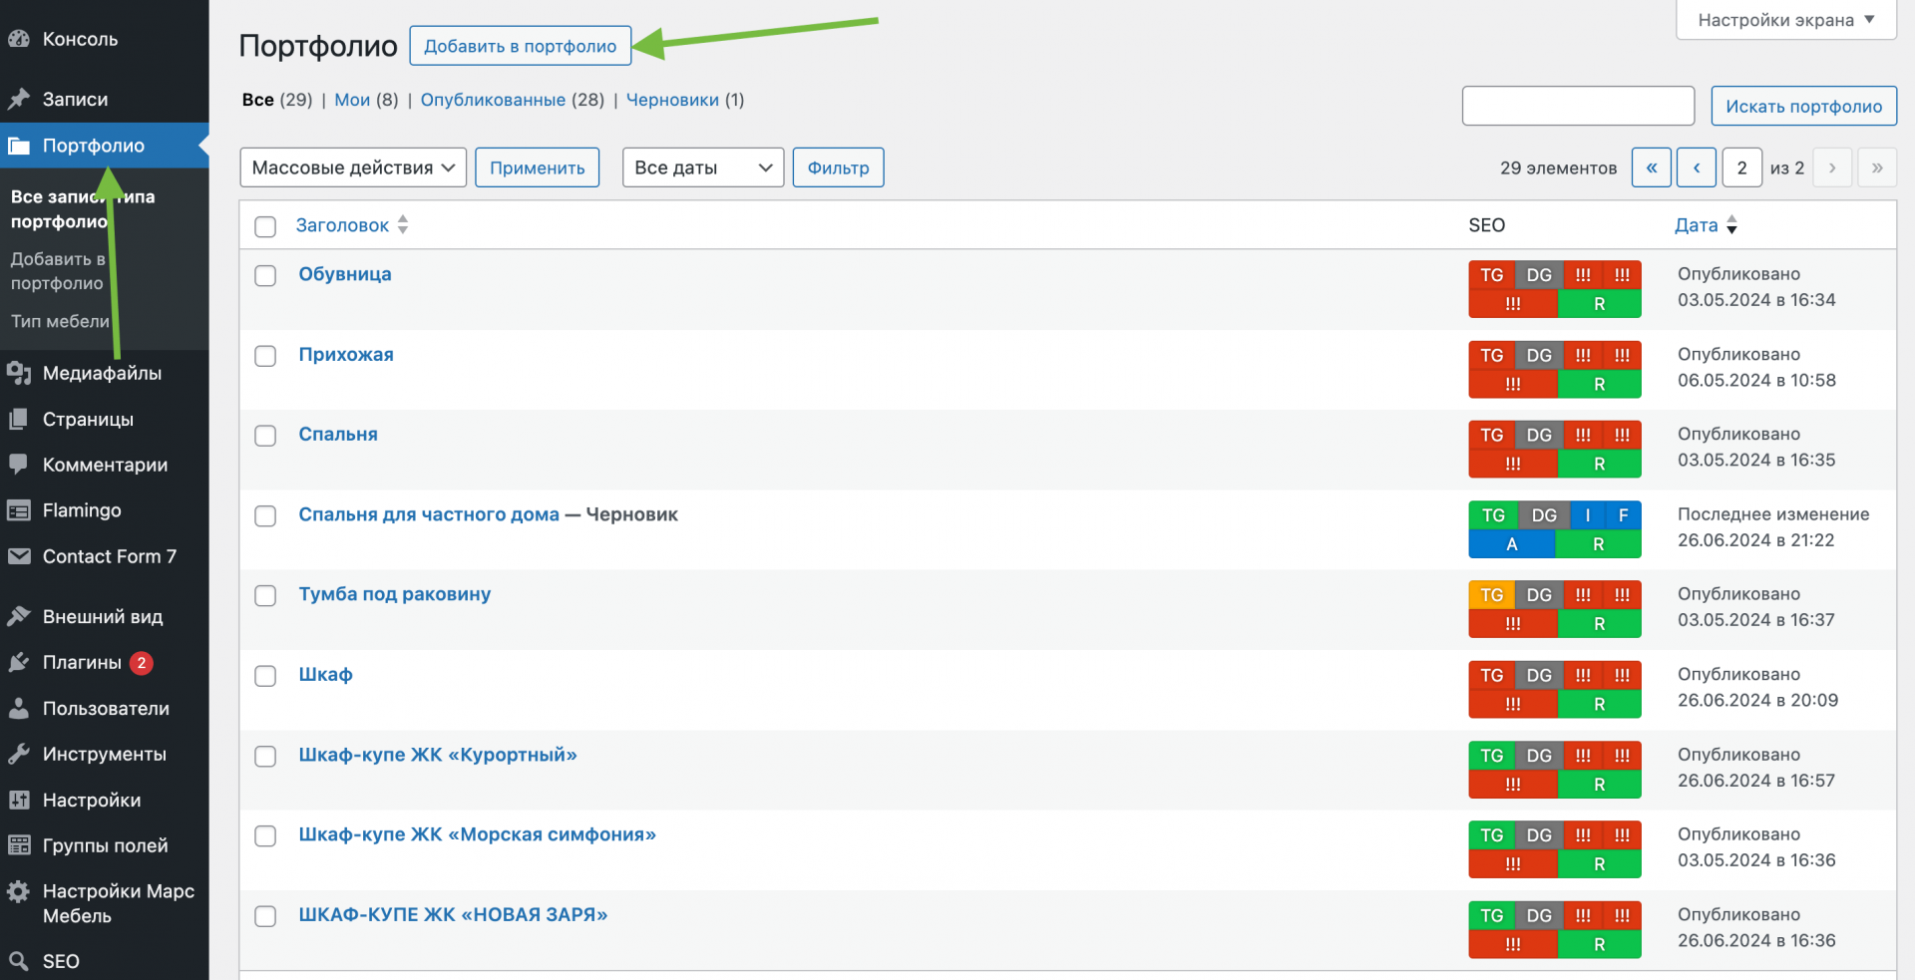This screenshot has height=980, width=1915.
Task: Open Тип мебели submenu item
Action: [60, 321]
